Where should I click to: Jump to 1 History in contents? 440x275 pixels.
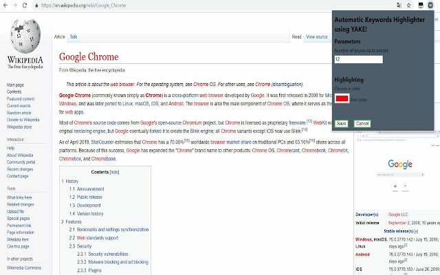(70, 181)
